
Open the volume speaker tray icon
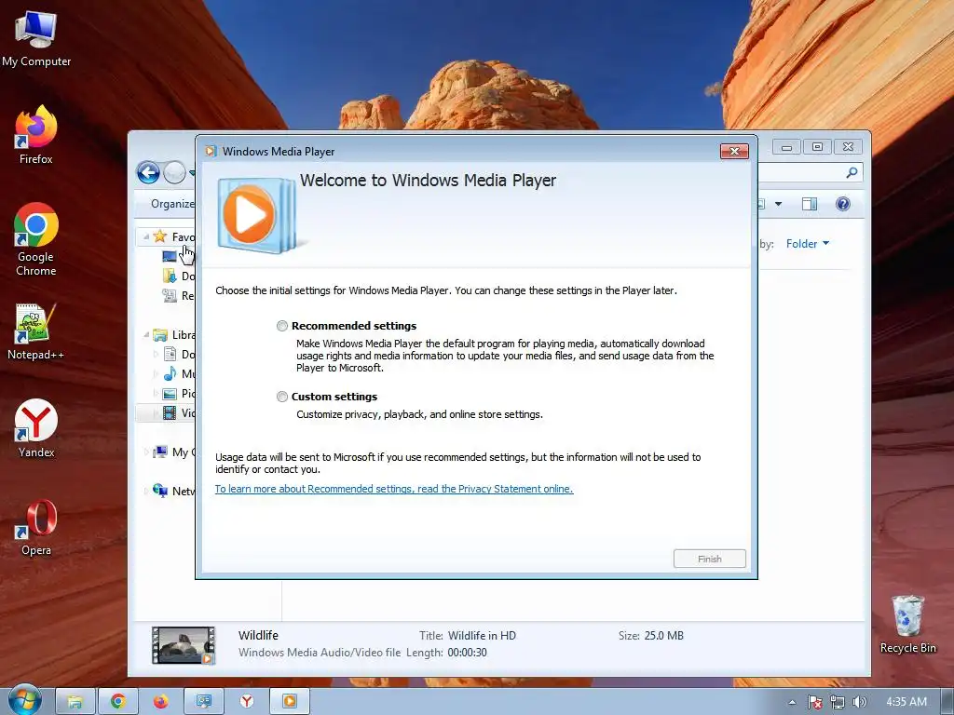[859, 702]
